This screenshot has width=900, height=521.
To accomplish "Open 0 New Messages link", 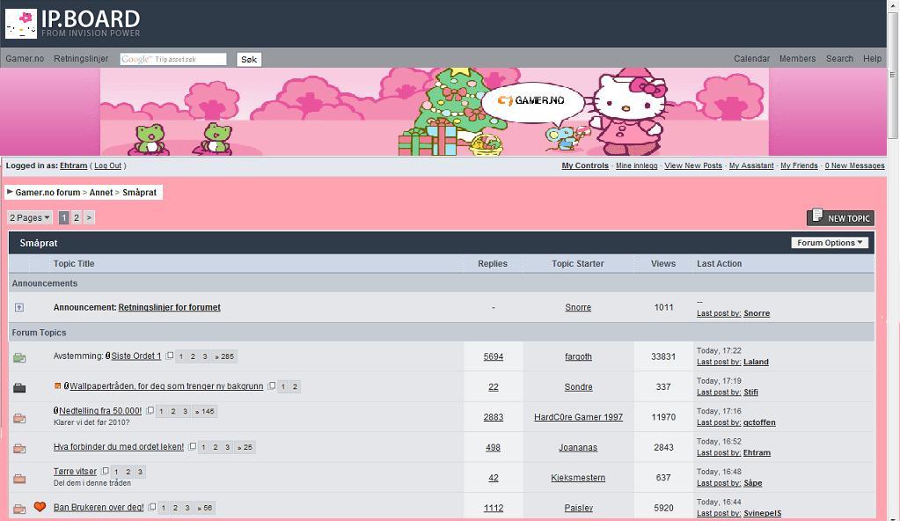I will click(854, 165).
